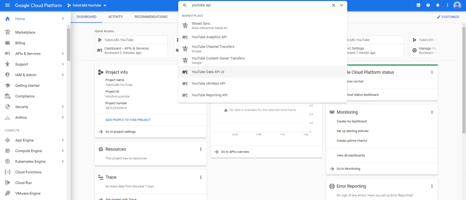Open App Engine in the sidebar
Screen dimensions: 466x200
tap(25, 140)
